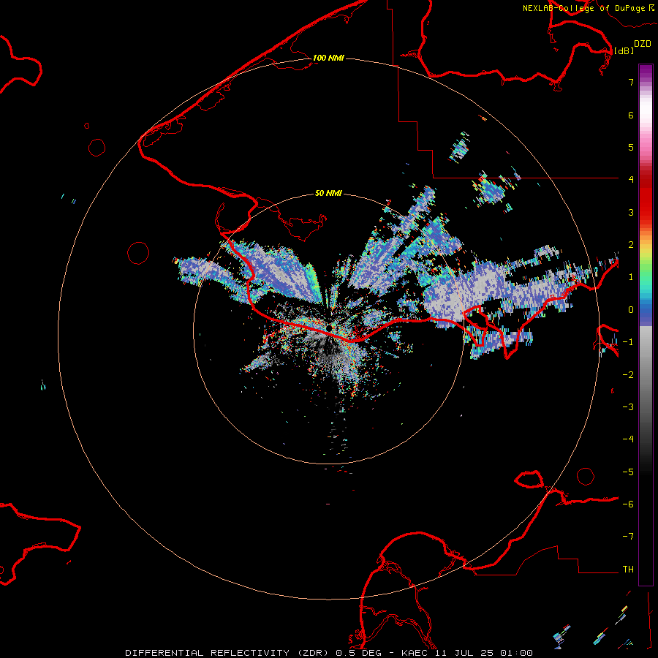Click the 4 value on the dB scale
The width and height of the screenshot is (658, 658).
pos(631,180)
